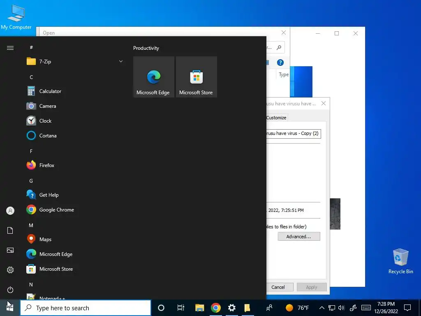Open the Clock app

click(75, 121)
